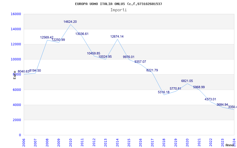Select the 12674.14 data label
The height and width of the screenshot is (148, 237).
117,36
